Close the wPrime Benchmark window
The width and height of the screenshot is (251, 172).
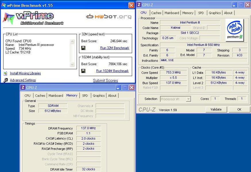pos(131,5)
